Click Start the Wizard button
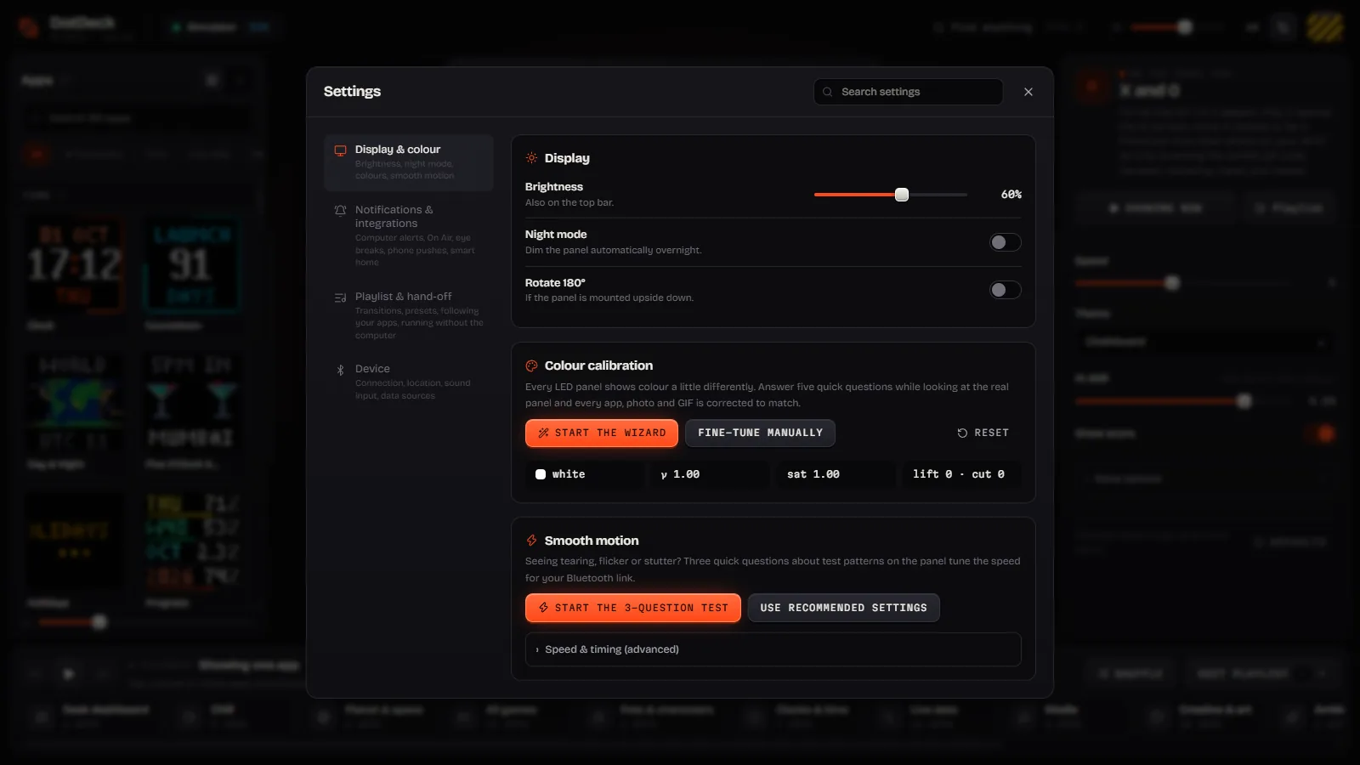 click(x=602, y=433)
